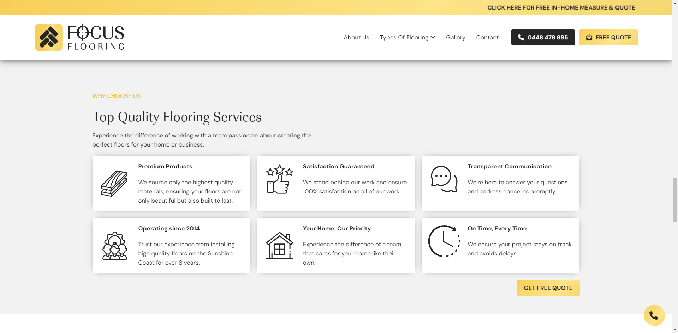Click the FREE QUOTE header button

click(608, 37)
